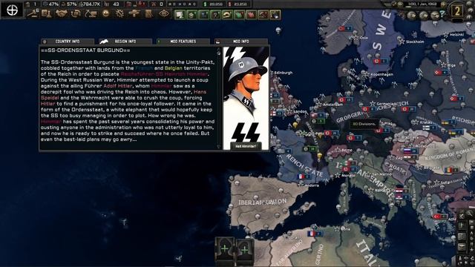Open the Research flask icon

coord(47,13)
